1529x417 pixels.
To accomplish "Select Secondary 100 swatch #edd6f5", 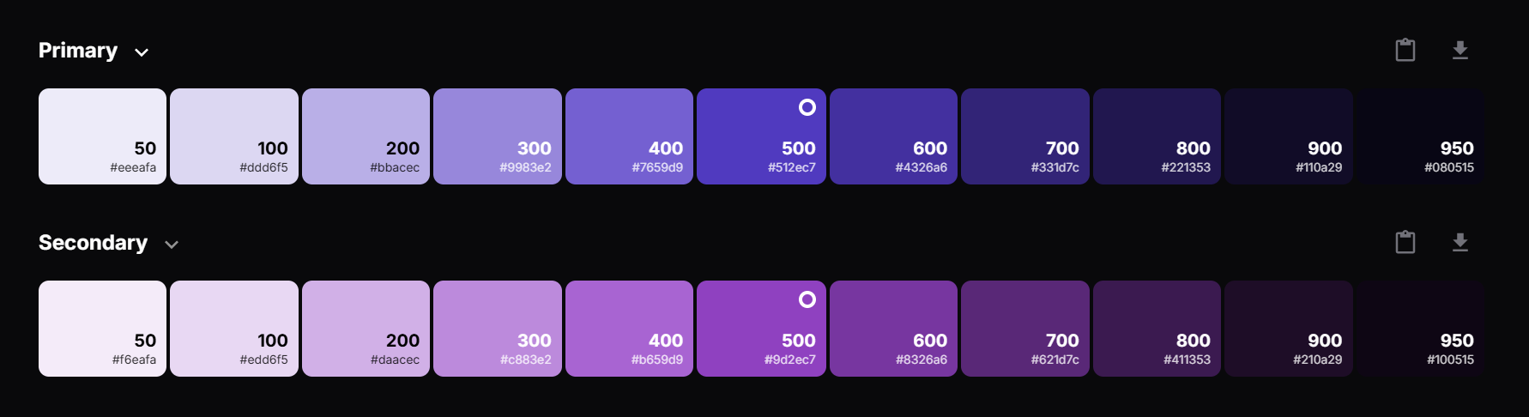I will point(234,329).
